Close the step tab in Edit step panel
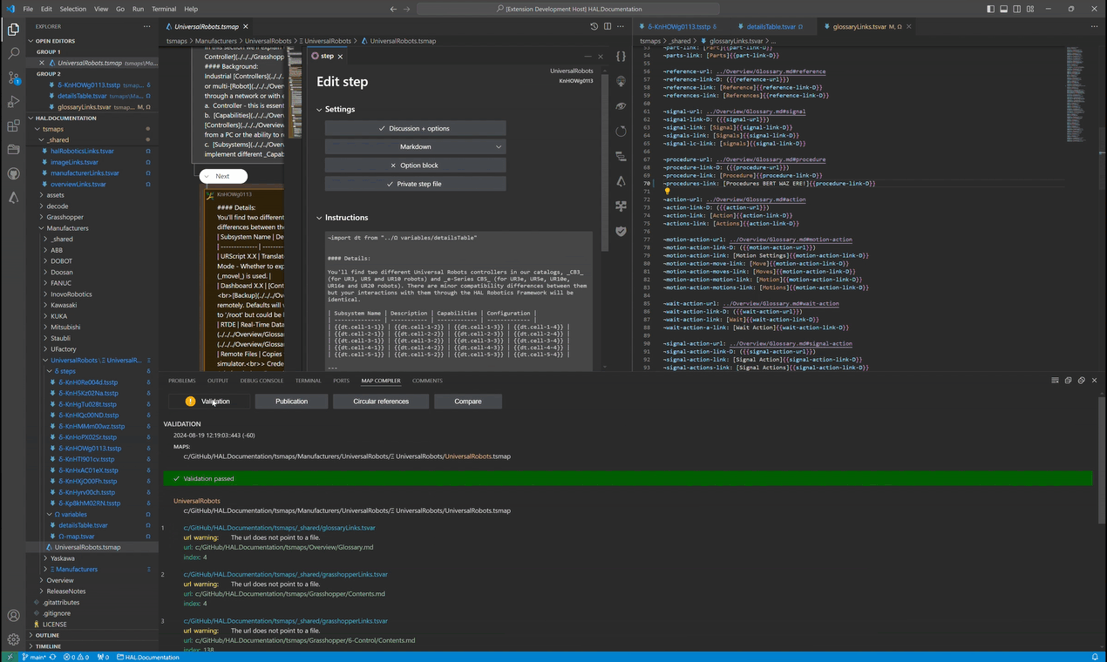This screenshot has height=662, width=1107. [340, 56]
